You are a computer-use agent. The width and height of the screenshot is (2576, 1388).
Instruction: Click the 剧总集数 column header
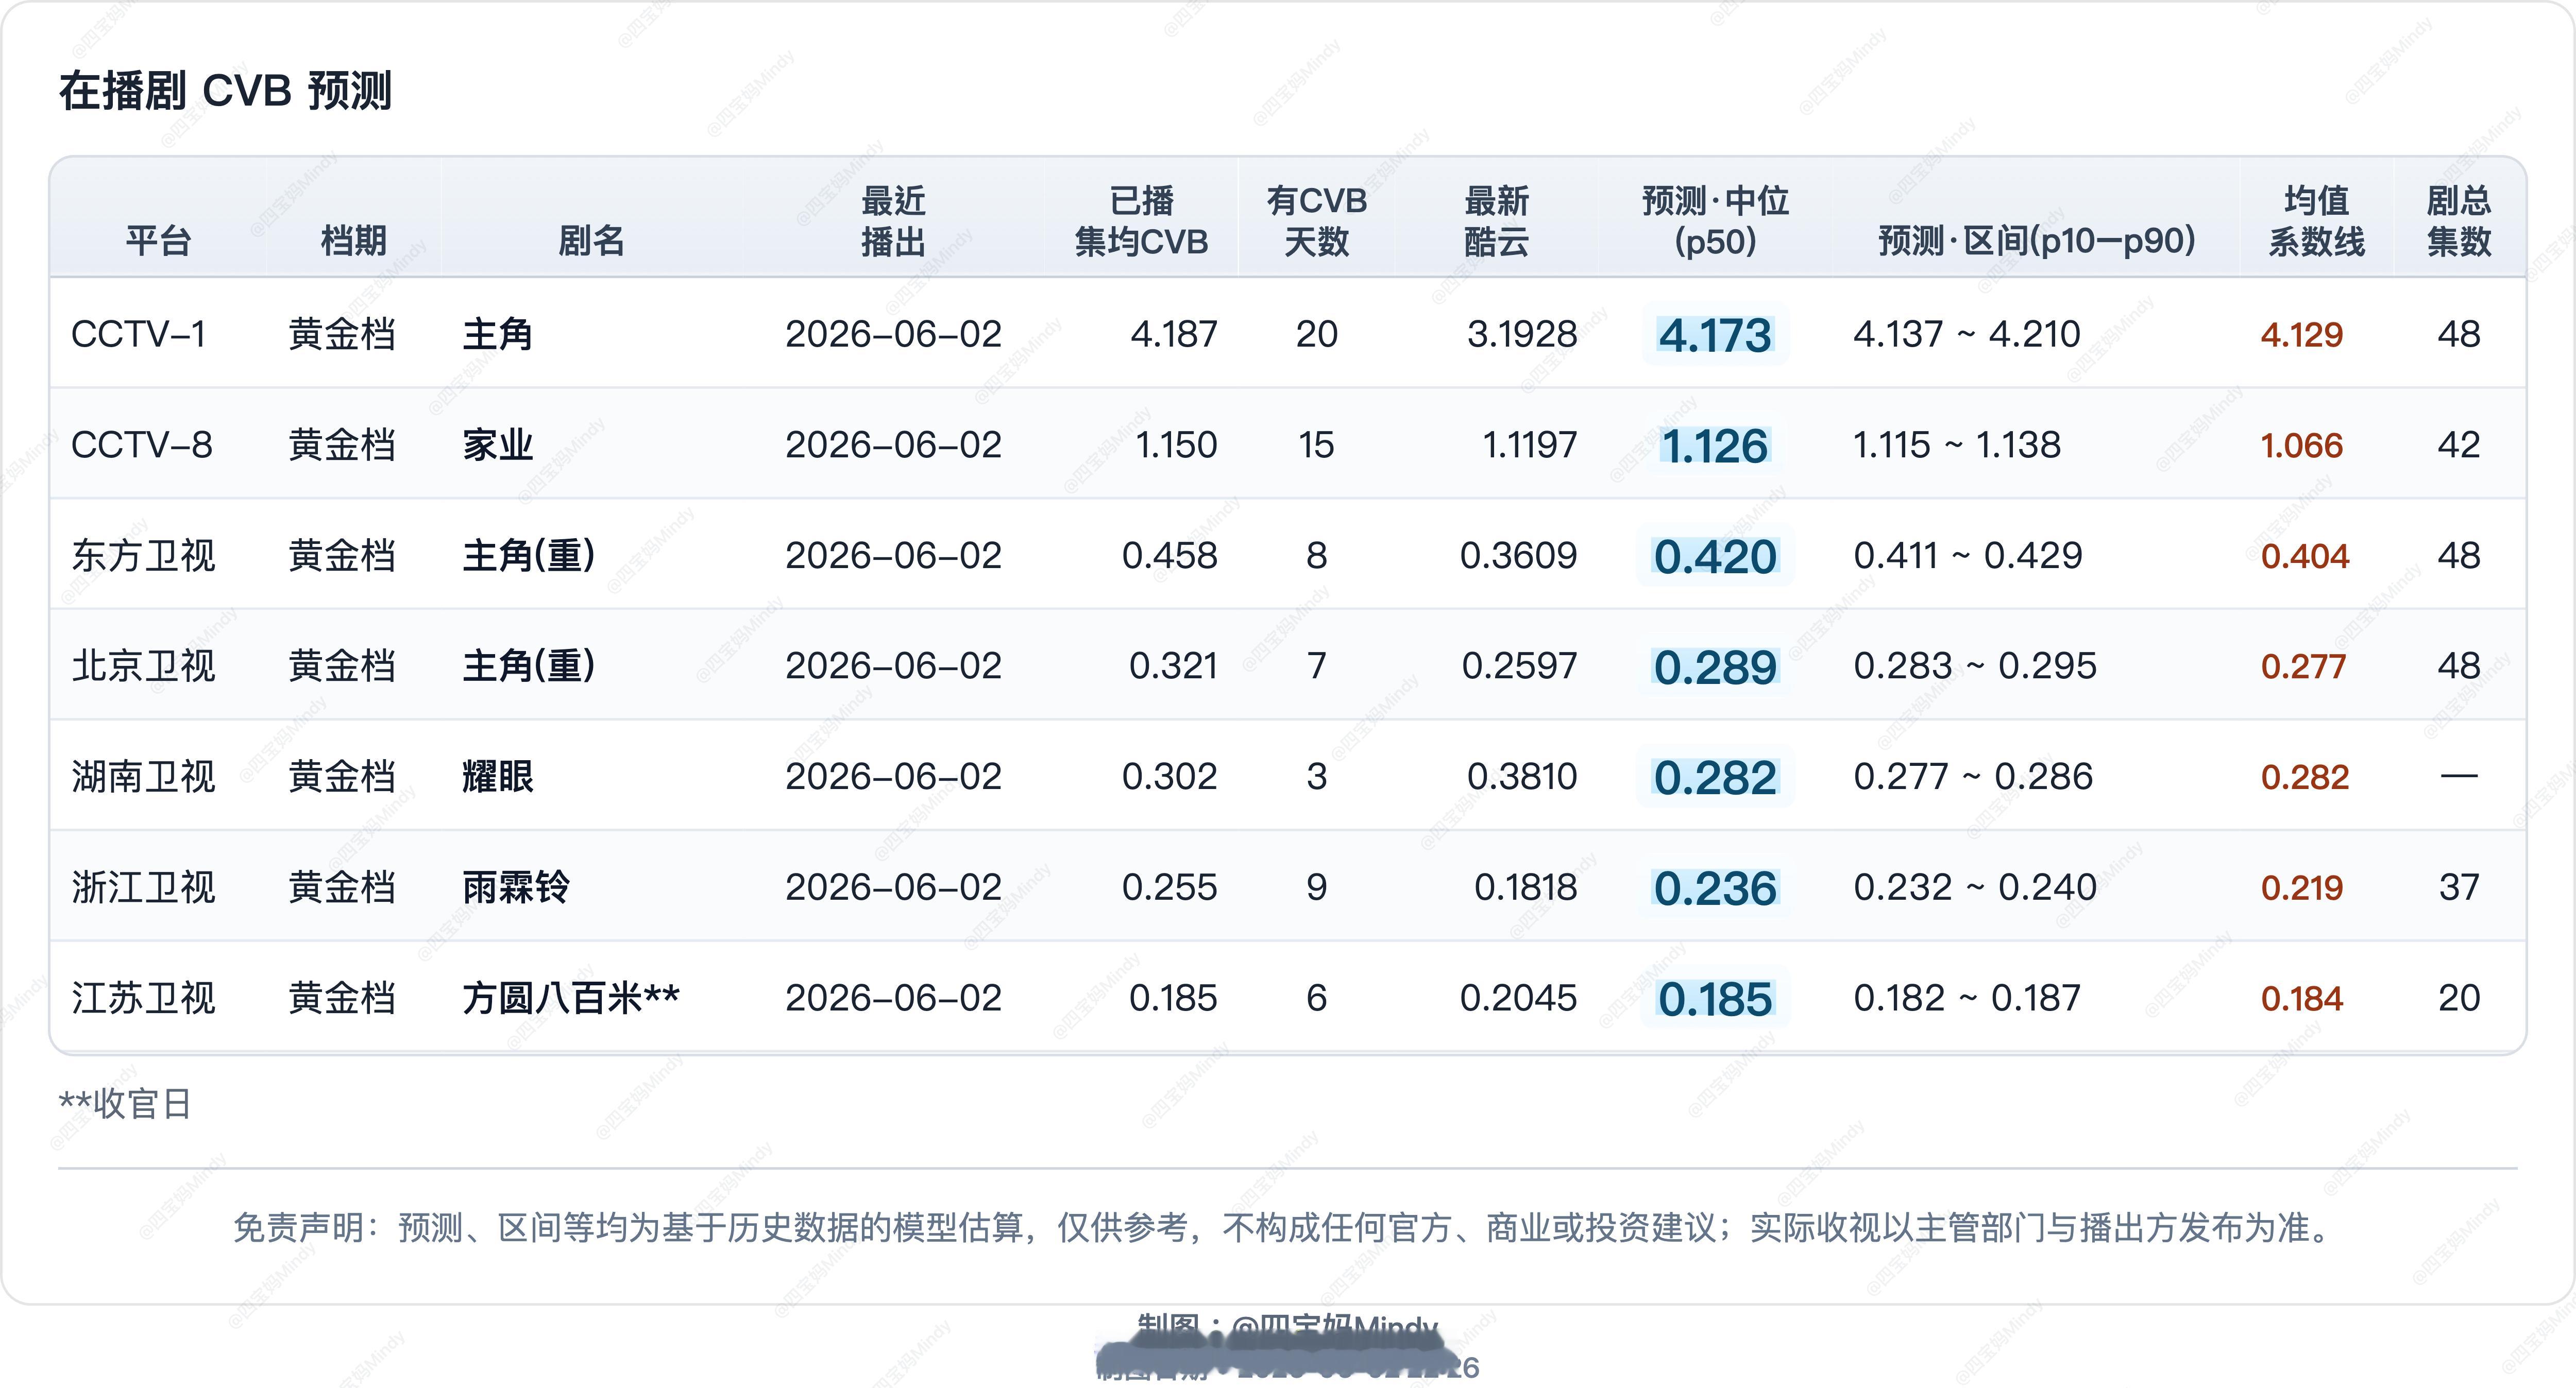pos(2459,221)
